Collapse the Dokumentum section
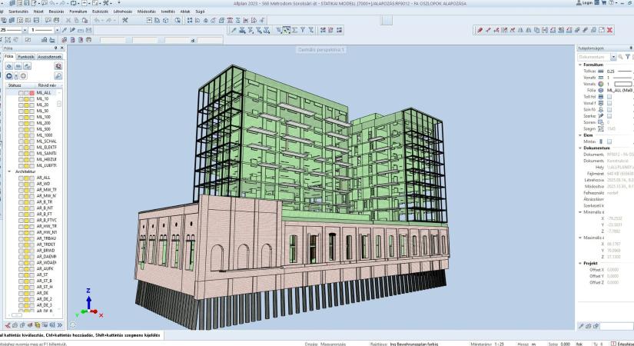Viewport: 634px width, 346px height. (x=580, y=148)
